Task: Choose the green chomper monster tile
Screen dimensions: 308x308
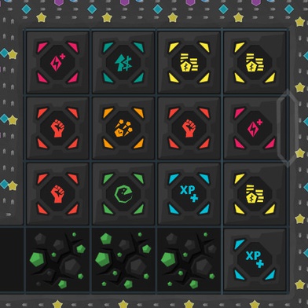Action: click(123, 194)
